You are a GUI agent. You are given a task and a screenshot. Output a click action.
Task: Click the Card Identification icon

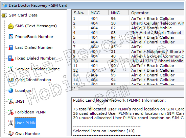11,80
